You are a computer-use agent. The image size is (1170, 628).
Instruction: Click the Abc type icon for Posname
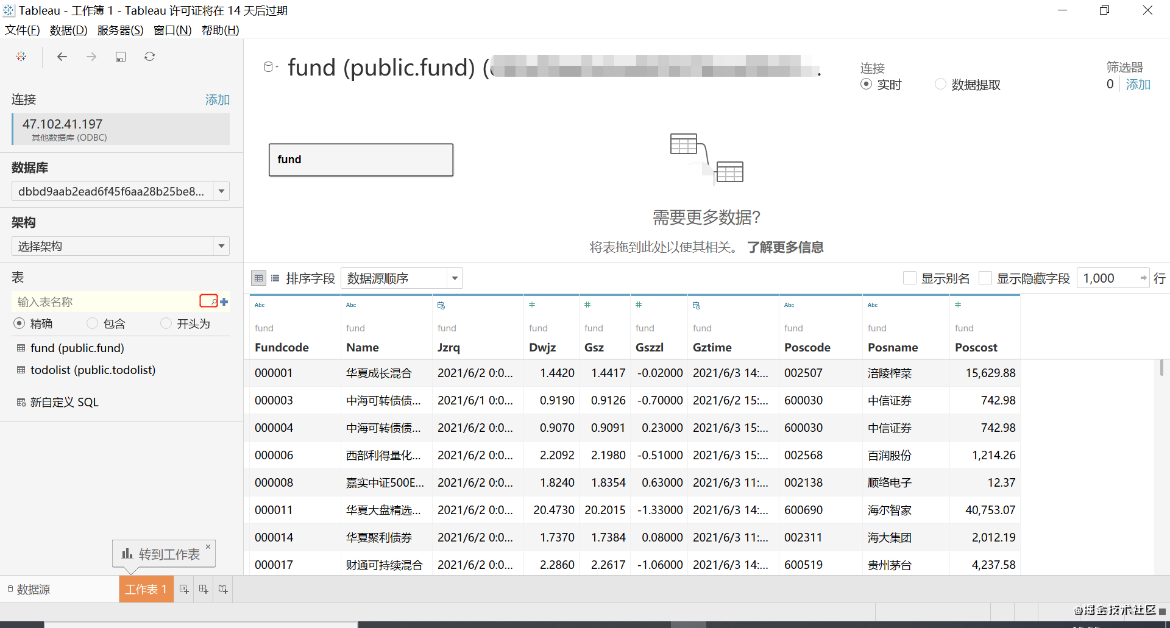(x=873, y=305)
